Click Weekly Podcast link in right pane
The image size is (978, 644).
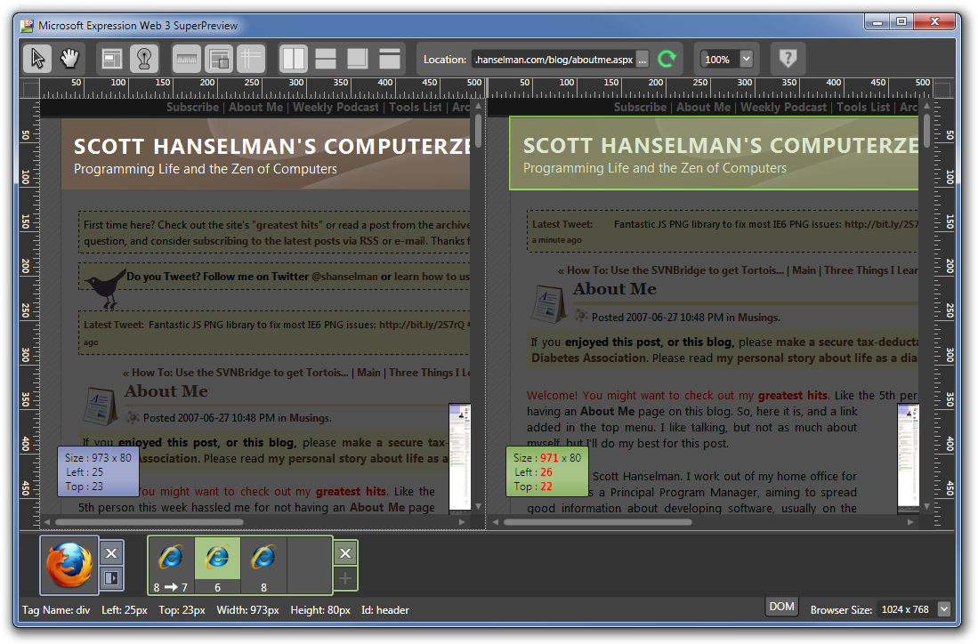pos(783,108)
